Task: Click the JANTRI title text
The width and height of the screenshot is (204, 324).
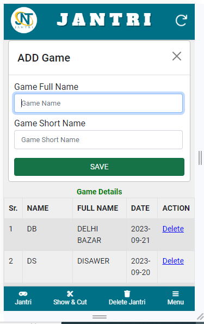Action: coord(104,20)
